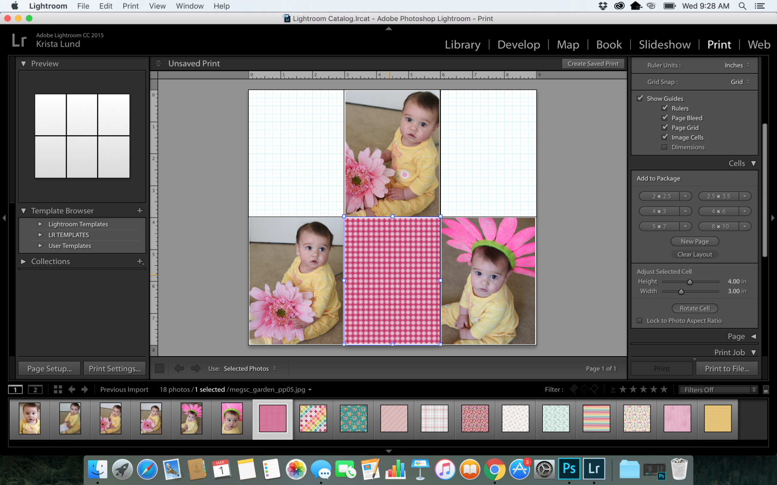Adjust the Height slider for the selected cell
Viewport: 777px width, 485px height.
689,282
